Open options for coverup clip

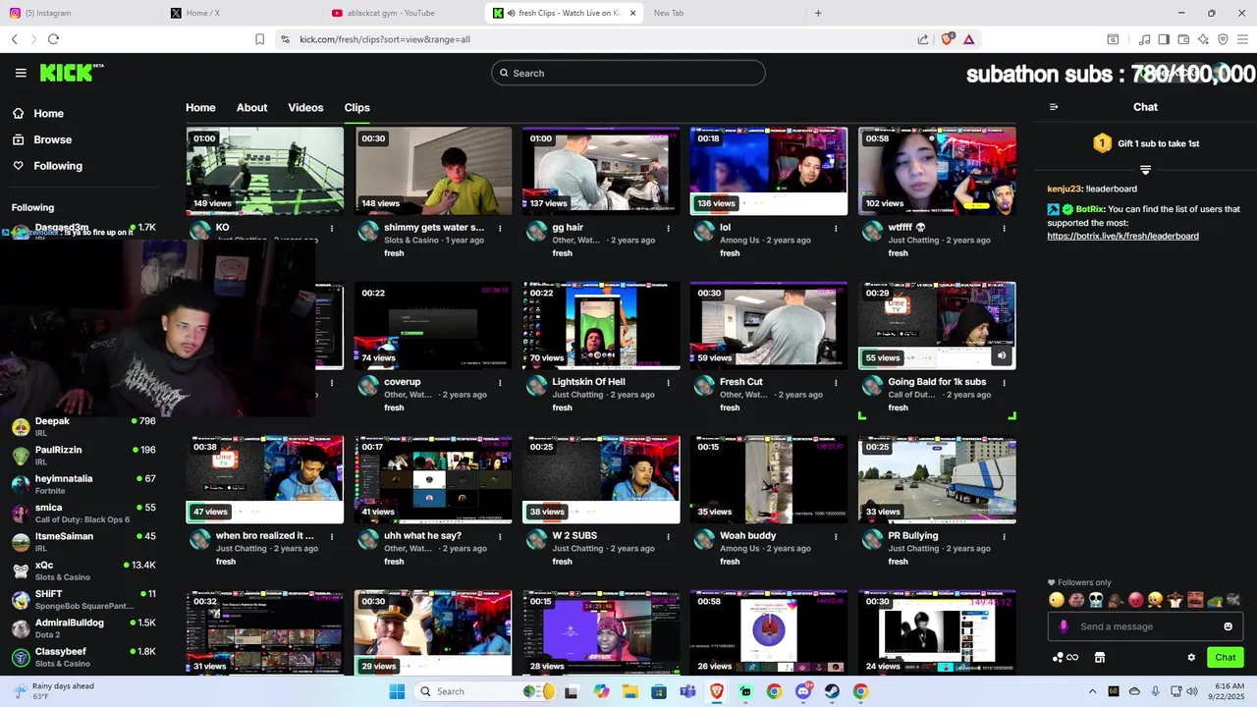500,382
